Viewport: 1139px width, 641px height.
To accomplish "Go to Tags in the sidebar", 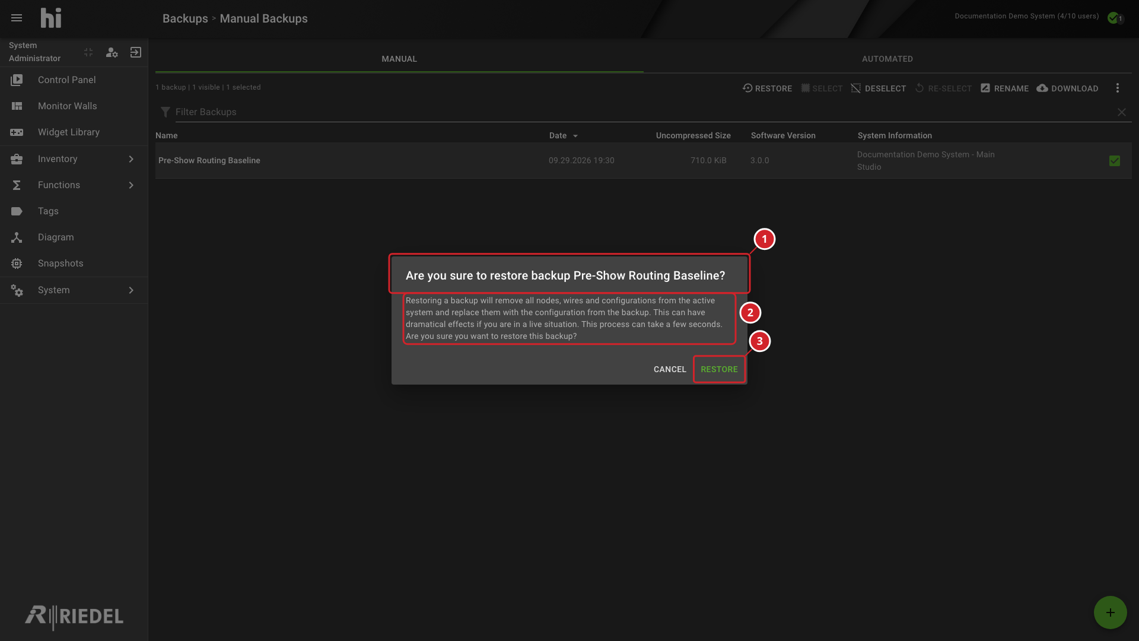I will coord(74,211).
